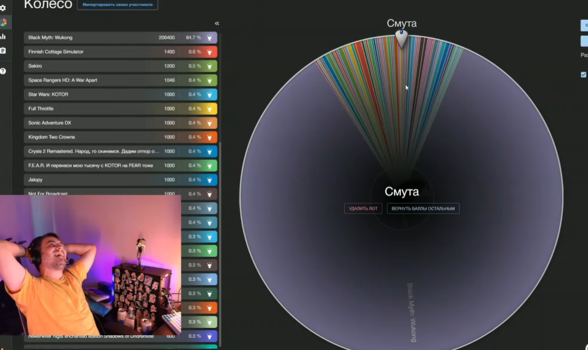Select the Full Throttle lot name
Image resolution: width=588 pixels, height=350 pixels.
(x=41, y=109)
